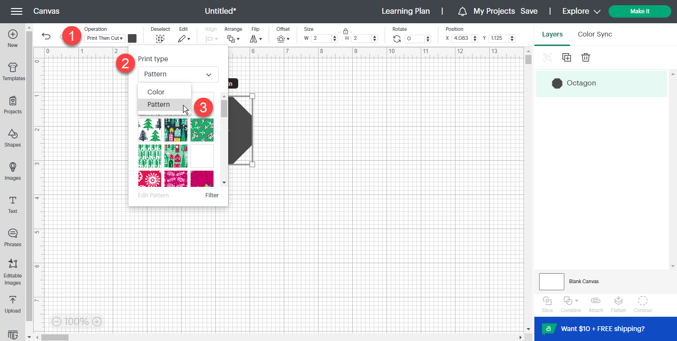Viewport: 677px width, 341px height.
Task: Open the Templates panel
Action: [13, 71]
